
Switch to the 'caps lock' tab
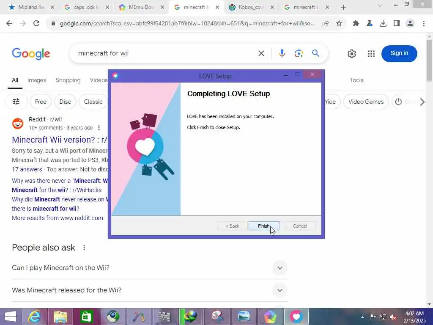tap(86, 7)
